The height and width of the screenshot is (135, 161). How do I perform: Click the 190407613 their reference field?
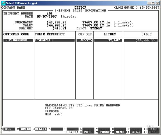click(55, 40)
